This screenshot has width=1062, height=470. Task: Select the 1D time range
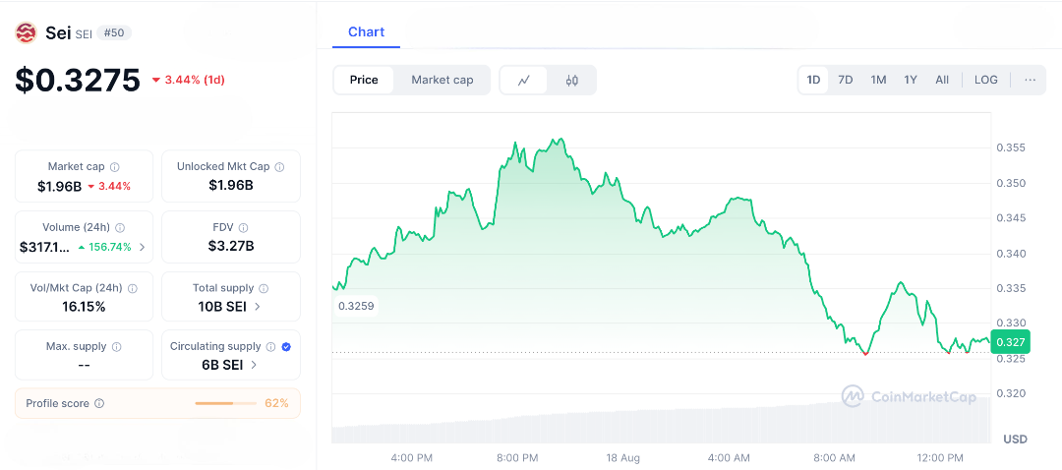tap(813, 80)
